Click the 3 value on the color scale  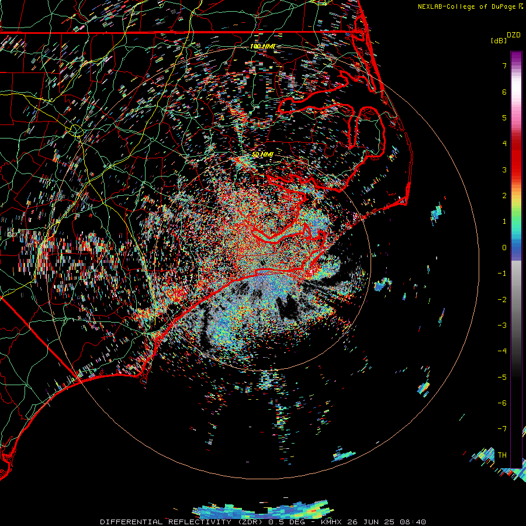[x=504, y=169]
